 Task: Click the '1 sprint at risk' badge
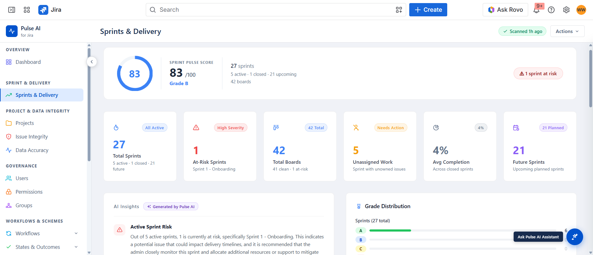click(x=538, y=73)
